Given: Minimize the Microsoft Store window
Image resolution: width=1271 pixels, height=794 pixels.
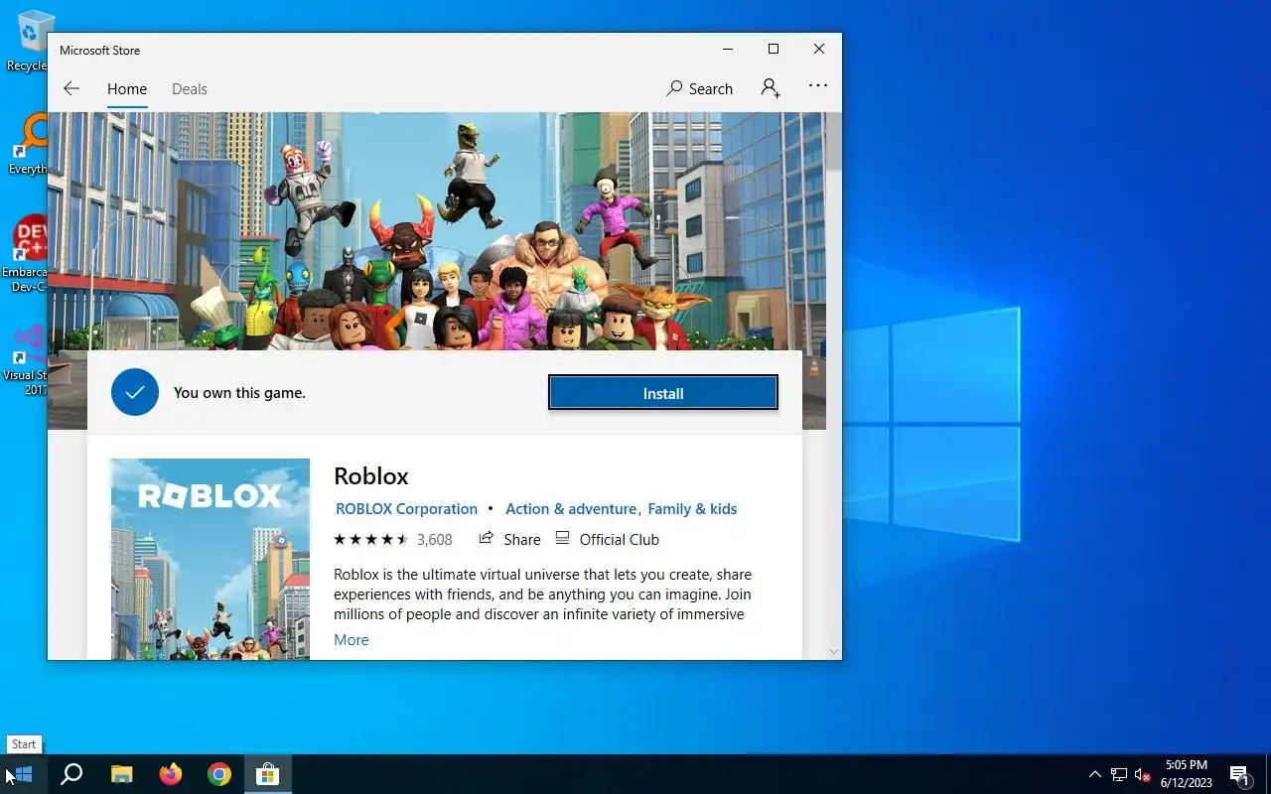Looking at the screenshot, I should pos(728,49).
